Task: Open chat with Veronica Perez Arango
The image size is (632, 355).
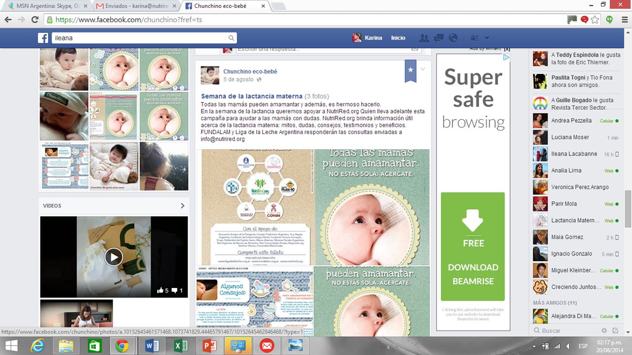Action: pyautogui.click(x=576, y=187)
